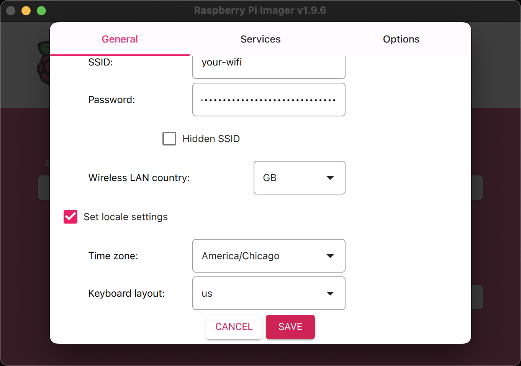The width and height of the screenshot is (521, 366).
Task: Click the gray close window button
Action: [x=11, y=11]
